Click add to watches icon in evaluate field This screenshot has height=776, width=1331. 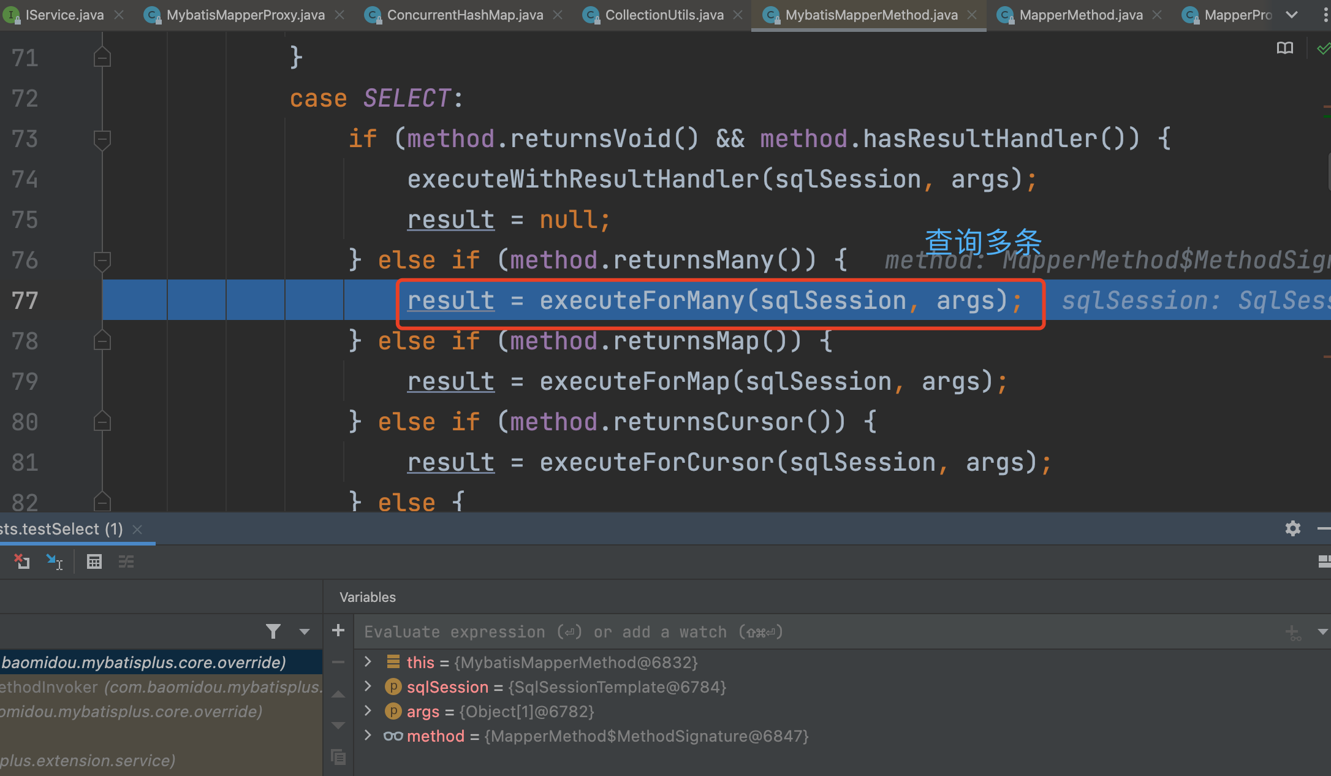point(1293,632)
